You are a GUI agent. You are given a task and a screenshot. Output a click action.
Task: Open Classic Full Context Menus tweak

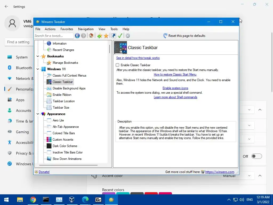coord(69,76)
